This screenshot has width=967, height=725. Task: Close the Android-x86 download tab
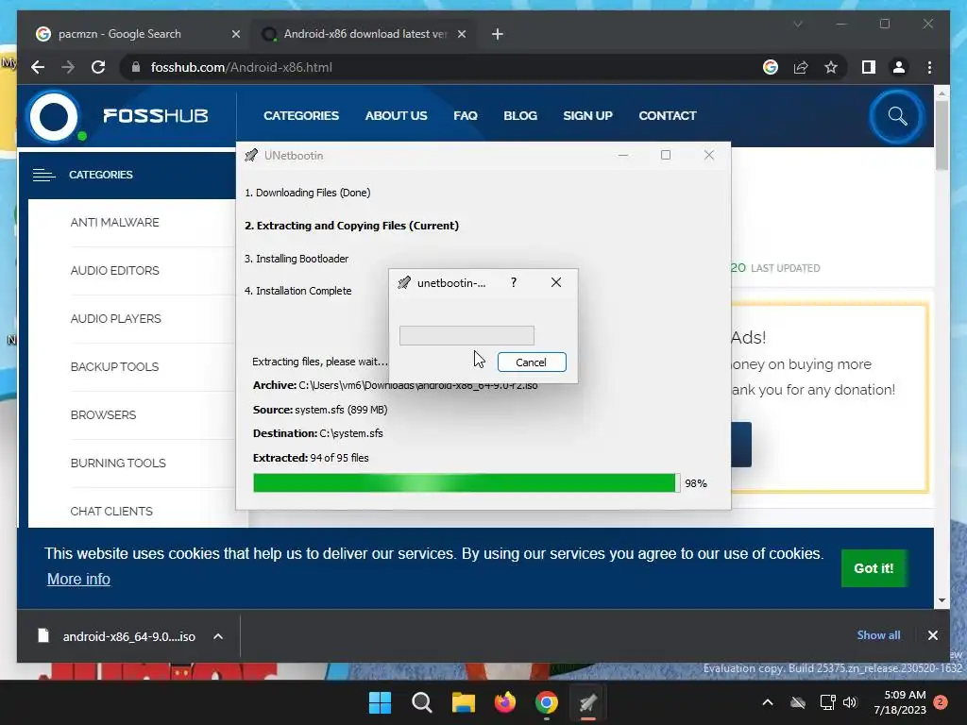(x=461, y=34)
